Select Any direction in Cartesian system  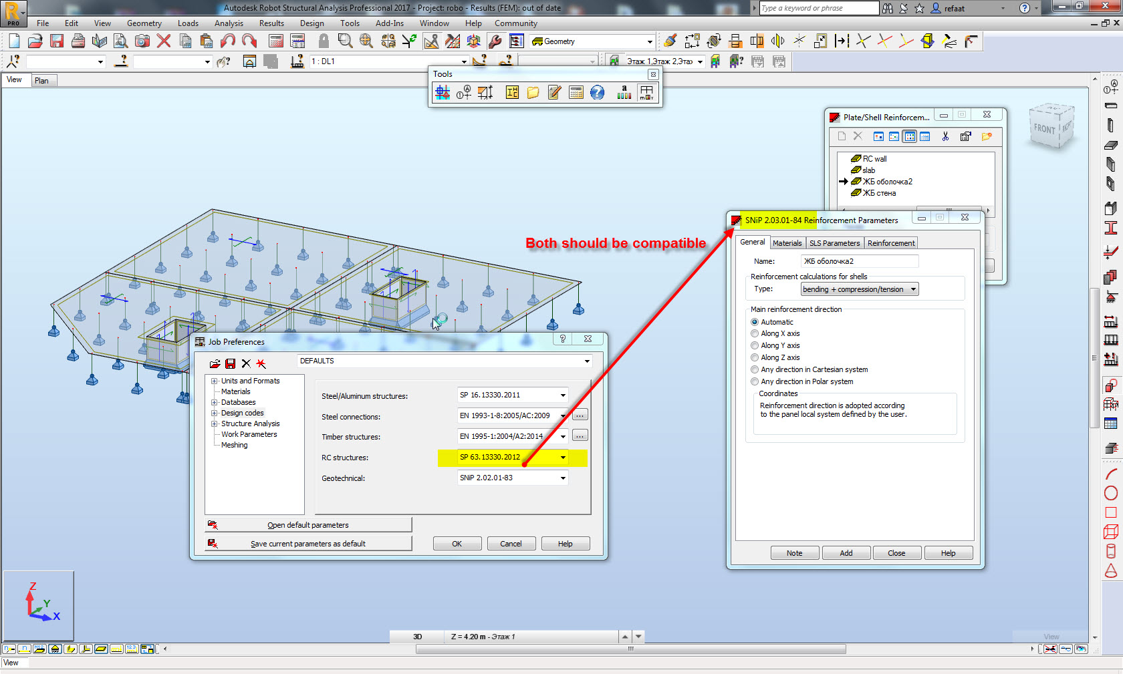[755, 370]
